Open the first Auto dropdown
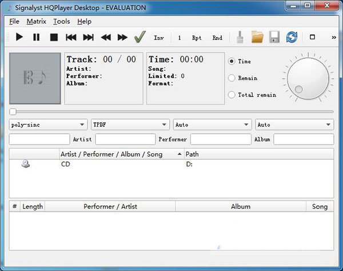Screen dimensions: 343x271 point(213,125)
